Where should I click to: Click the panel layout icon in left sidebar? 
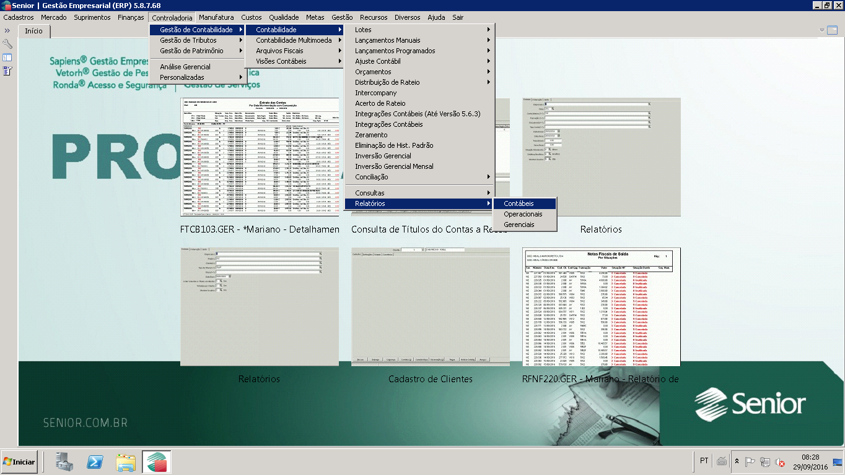7,58
